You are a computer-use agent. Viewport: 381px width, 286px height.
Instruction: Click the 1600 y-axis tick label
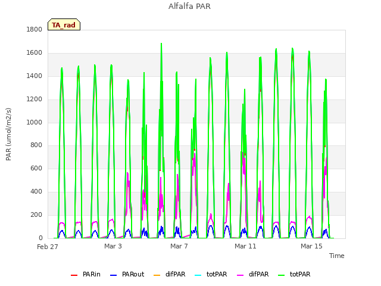click(35, 53)
